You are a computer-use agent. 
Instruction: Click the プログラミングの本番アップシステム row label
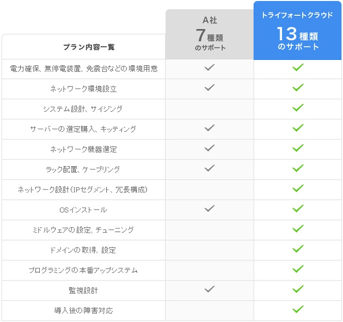[83, 270]
